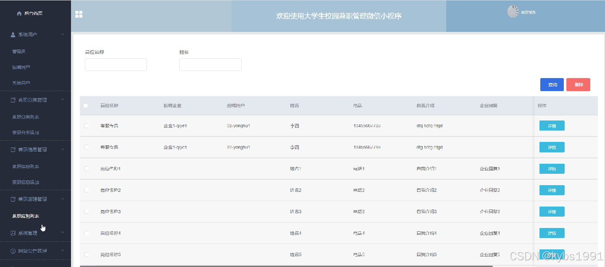This screenshot has height=267, width=605.
Task: Tick the select-all checkbox in table header
Action: click(x=86, y=106)
